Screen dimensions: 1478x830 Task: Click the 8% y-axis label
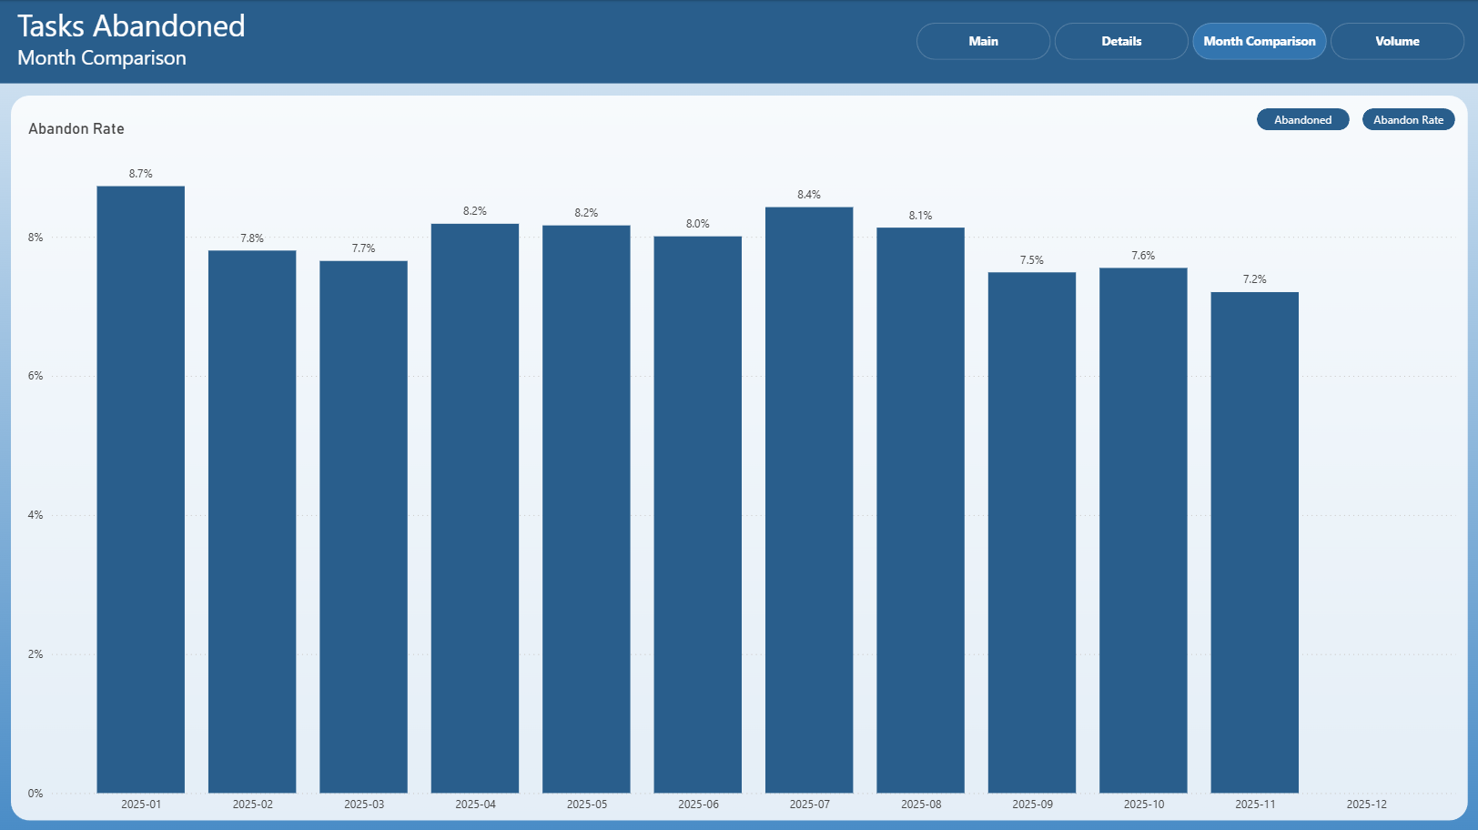pos(35,238)
